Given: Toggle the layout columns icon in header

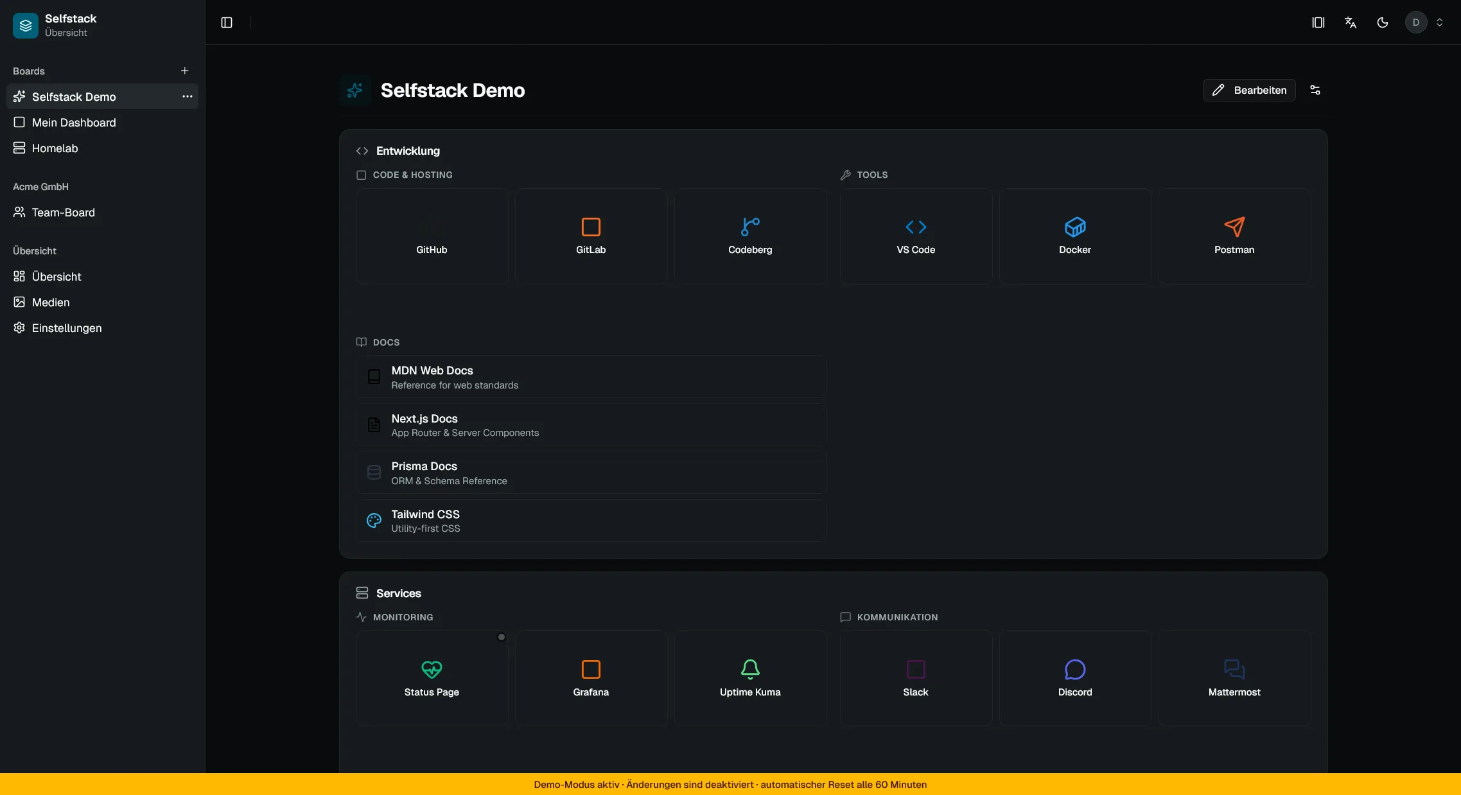Looking at the screenshot, I should click(1318, 22).
